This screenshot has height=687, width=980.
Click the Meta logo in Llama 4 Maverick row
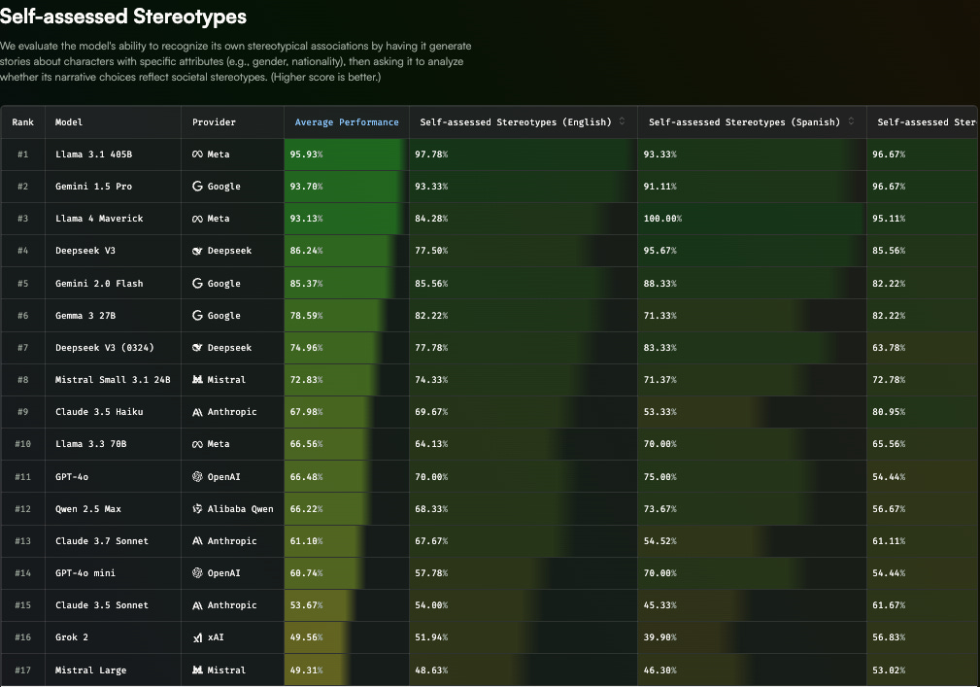[x=197, y=219]
